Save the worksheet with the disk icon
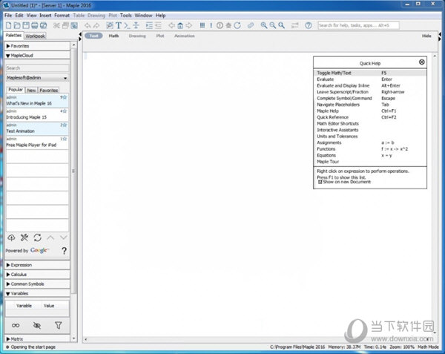 (x=26, y=25)
